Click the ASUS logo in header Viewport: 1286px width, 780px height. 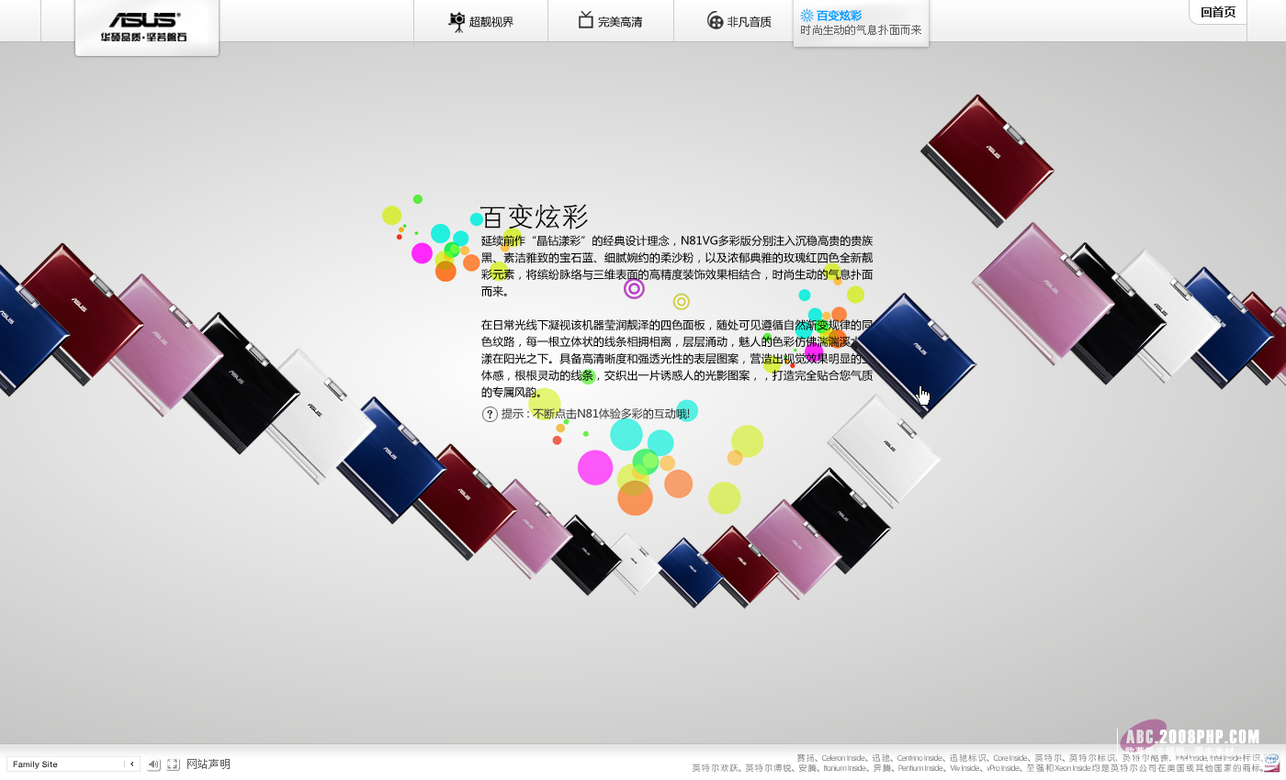(x=146, y=27)
